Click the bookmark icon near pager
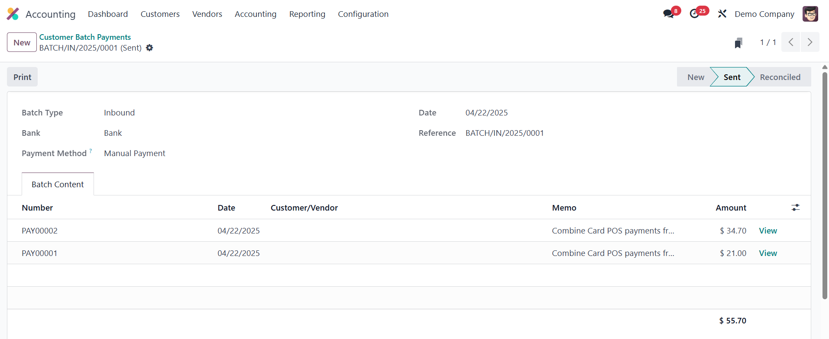Viewport: 829px width, 339px height. pyautogui.click(x=738, y=43)
